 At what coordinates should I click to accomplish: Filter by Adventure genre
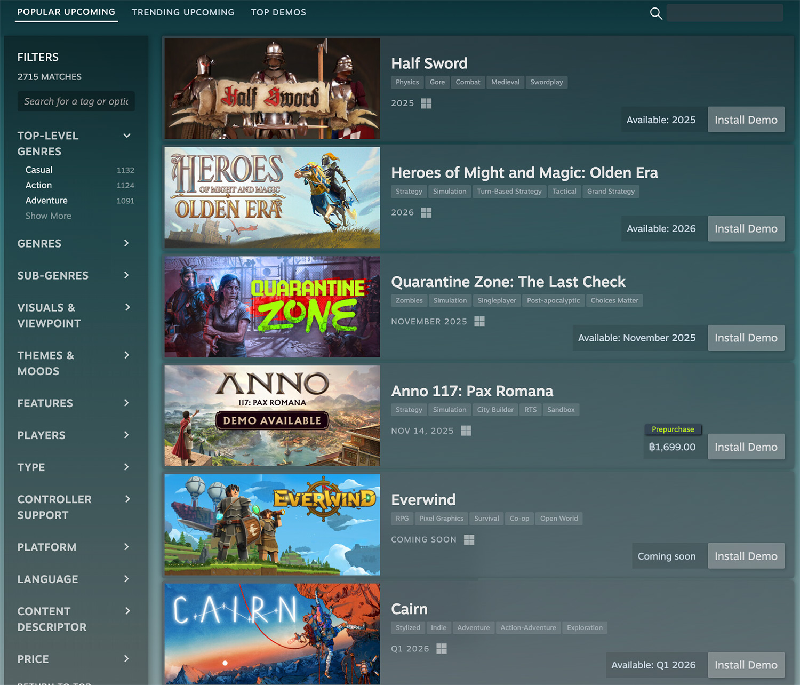pos(46,201)
